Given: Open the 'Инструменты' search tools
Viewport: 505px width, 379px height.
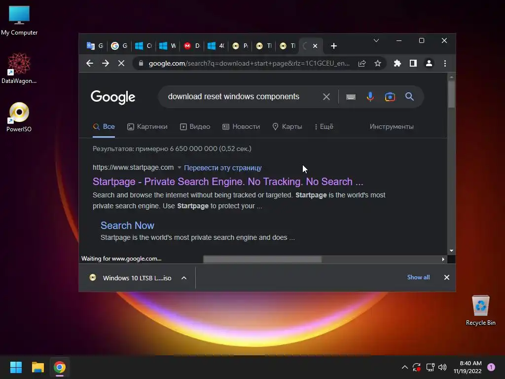Looking at the screenshot, I should [x=391, y=127].
